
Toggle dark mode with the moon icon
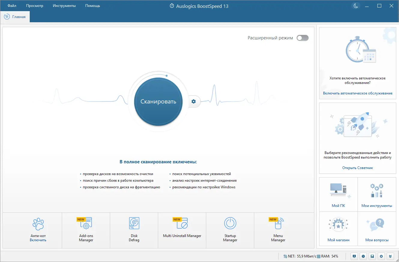pyautogui.click(x=355, y=5)
